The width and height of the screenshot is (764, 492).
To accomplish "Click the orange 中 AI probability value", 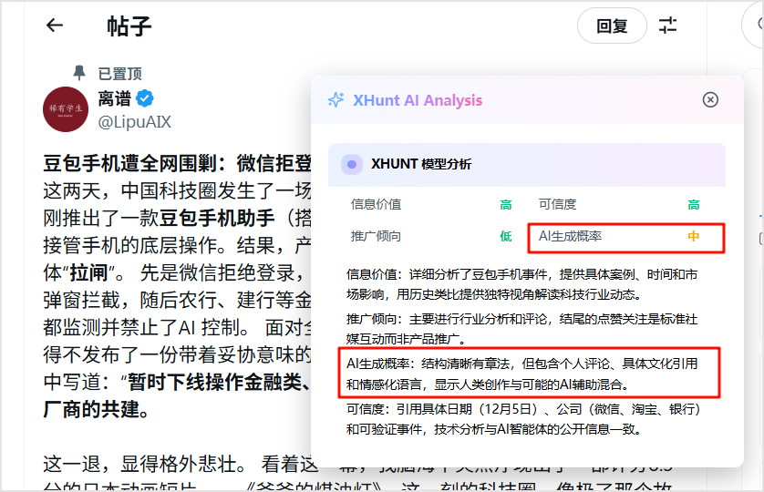I will click(x=694, y=237).
